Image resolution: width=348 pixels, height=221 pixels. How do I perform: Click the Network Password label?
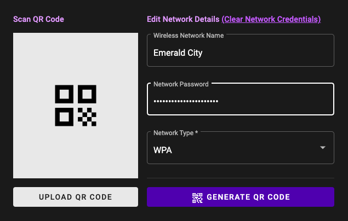point(181,84)
